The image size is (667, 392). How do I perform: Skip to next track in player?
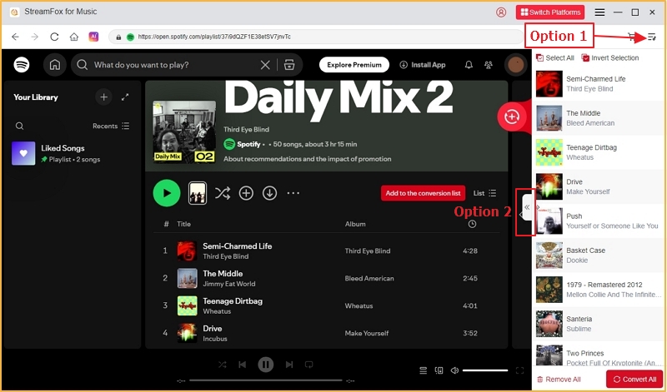[x=289, y=365]
